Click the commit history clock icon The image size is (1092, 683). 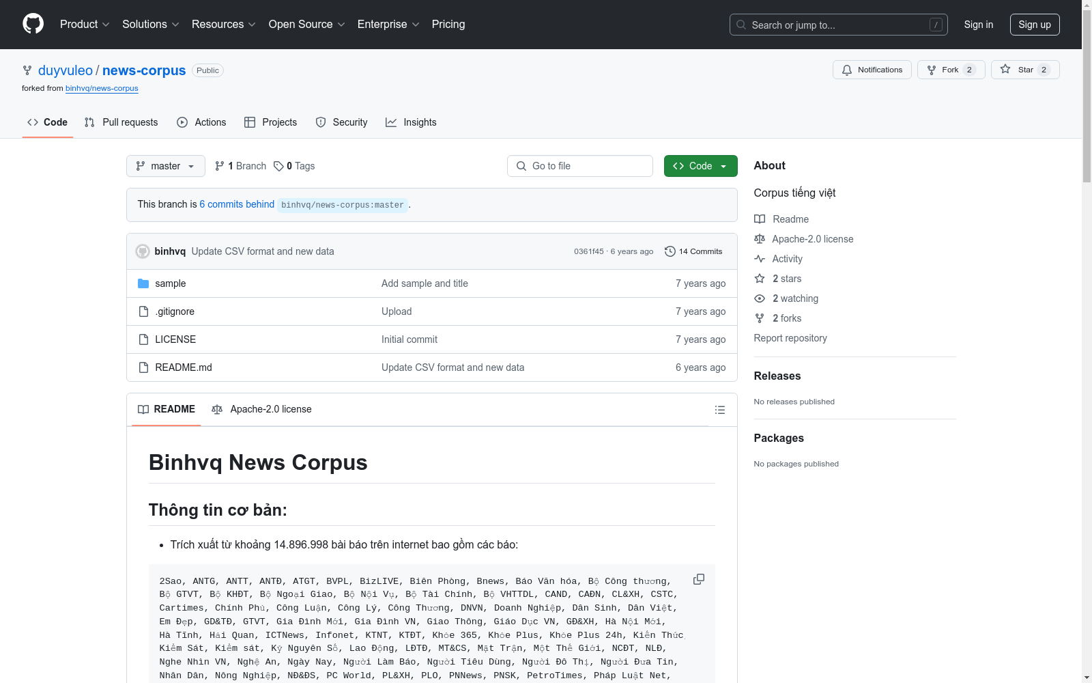[670, 251]
